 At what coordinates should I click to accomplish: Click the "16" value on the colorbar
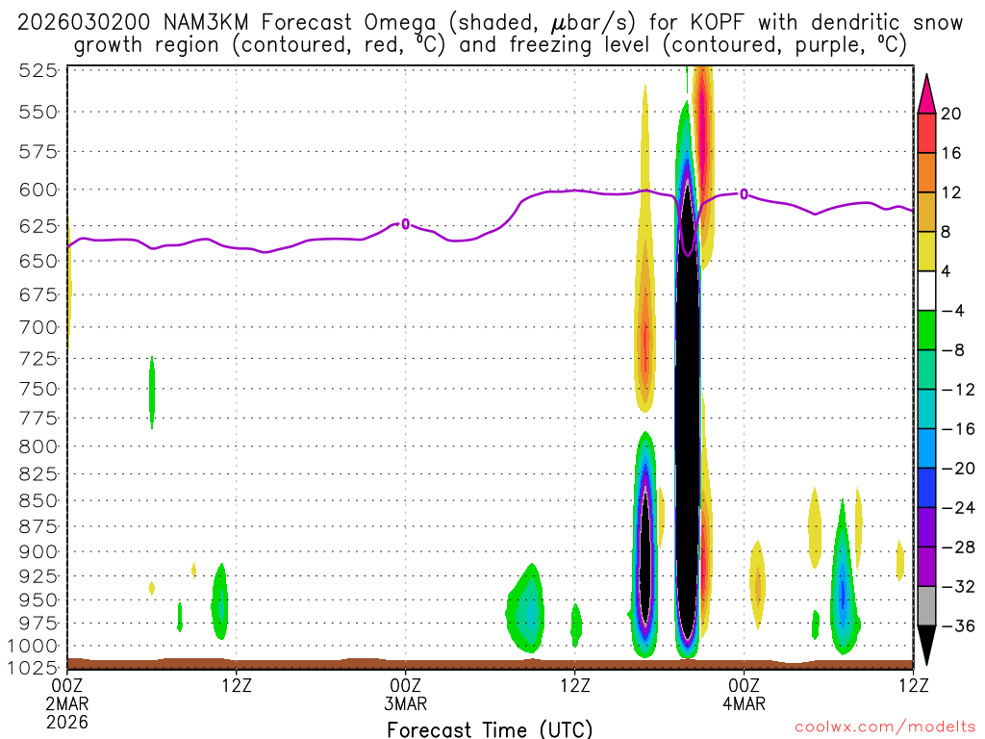click(x=951, y=153)
